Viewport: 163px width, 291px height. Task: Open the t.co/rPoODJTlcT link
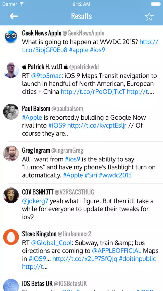point(93,92)
